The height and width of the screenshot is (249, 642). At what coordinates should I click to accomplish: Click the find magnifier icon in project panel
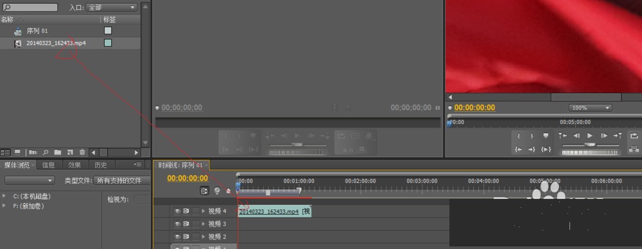click(46, 152)
